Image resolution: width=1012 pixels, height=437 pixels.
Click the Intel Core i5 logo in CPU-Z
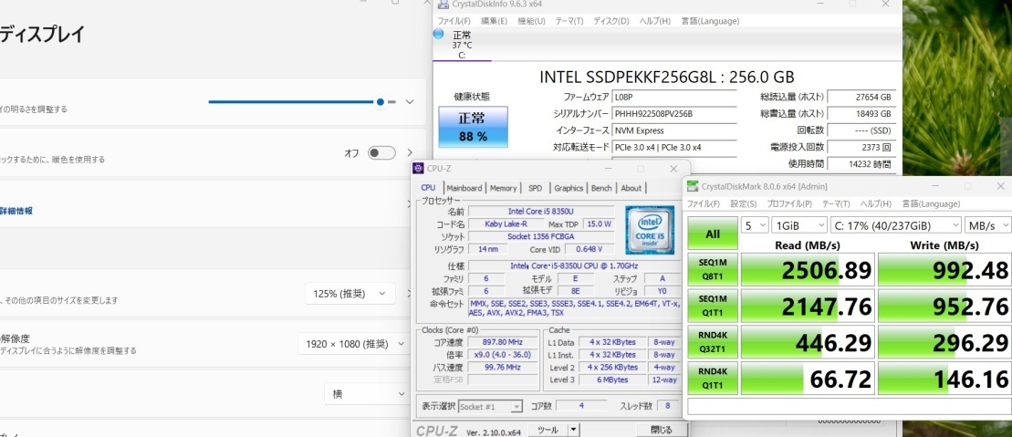650,230
